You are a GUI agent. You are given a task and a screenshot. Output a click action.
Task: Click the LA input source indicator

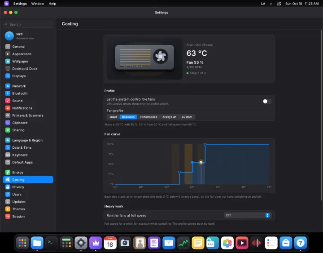coord(263,4)
